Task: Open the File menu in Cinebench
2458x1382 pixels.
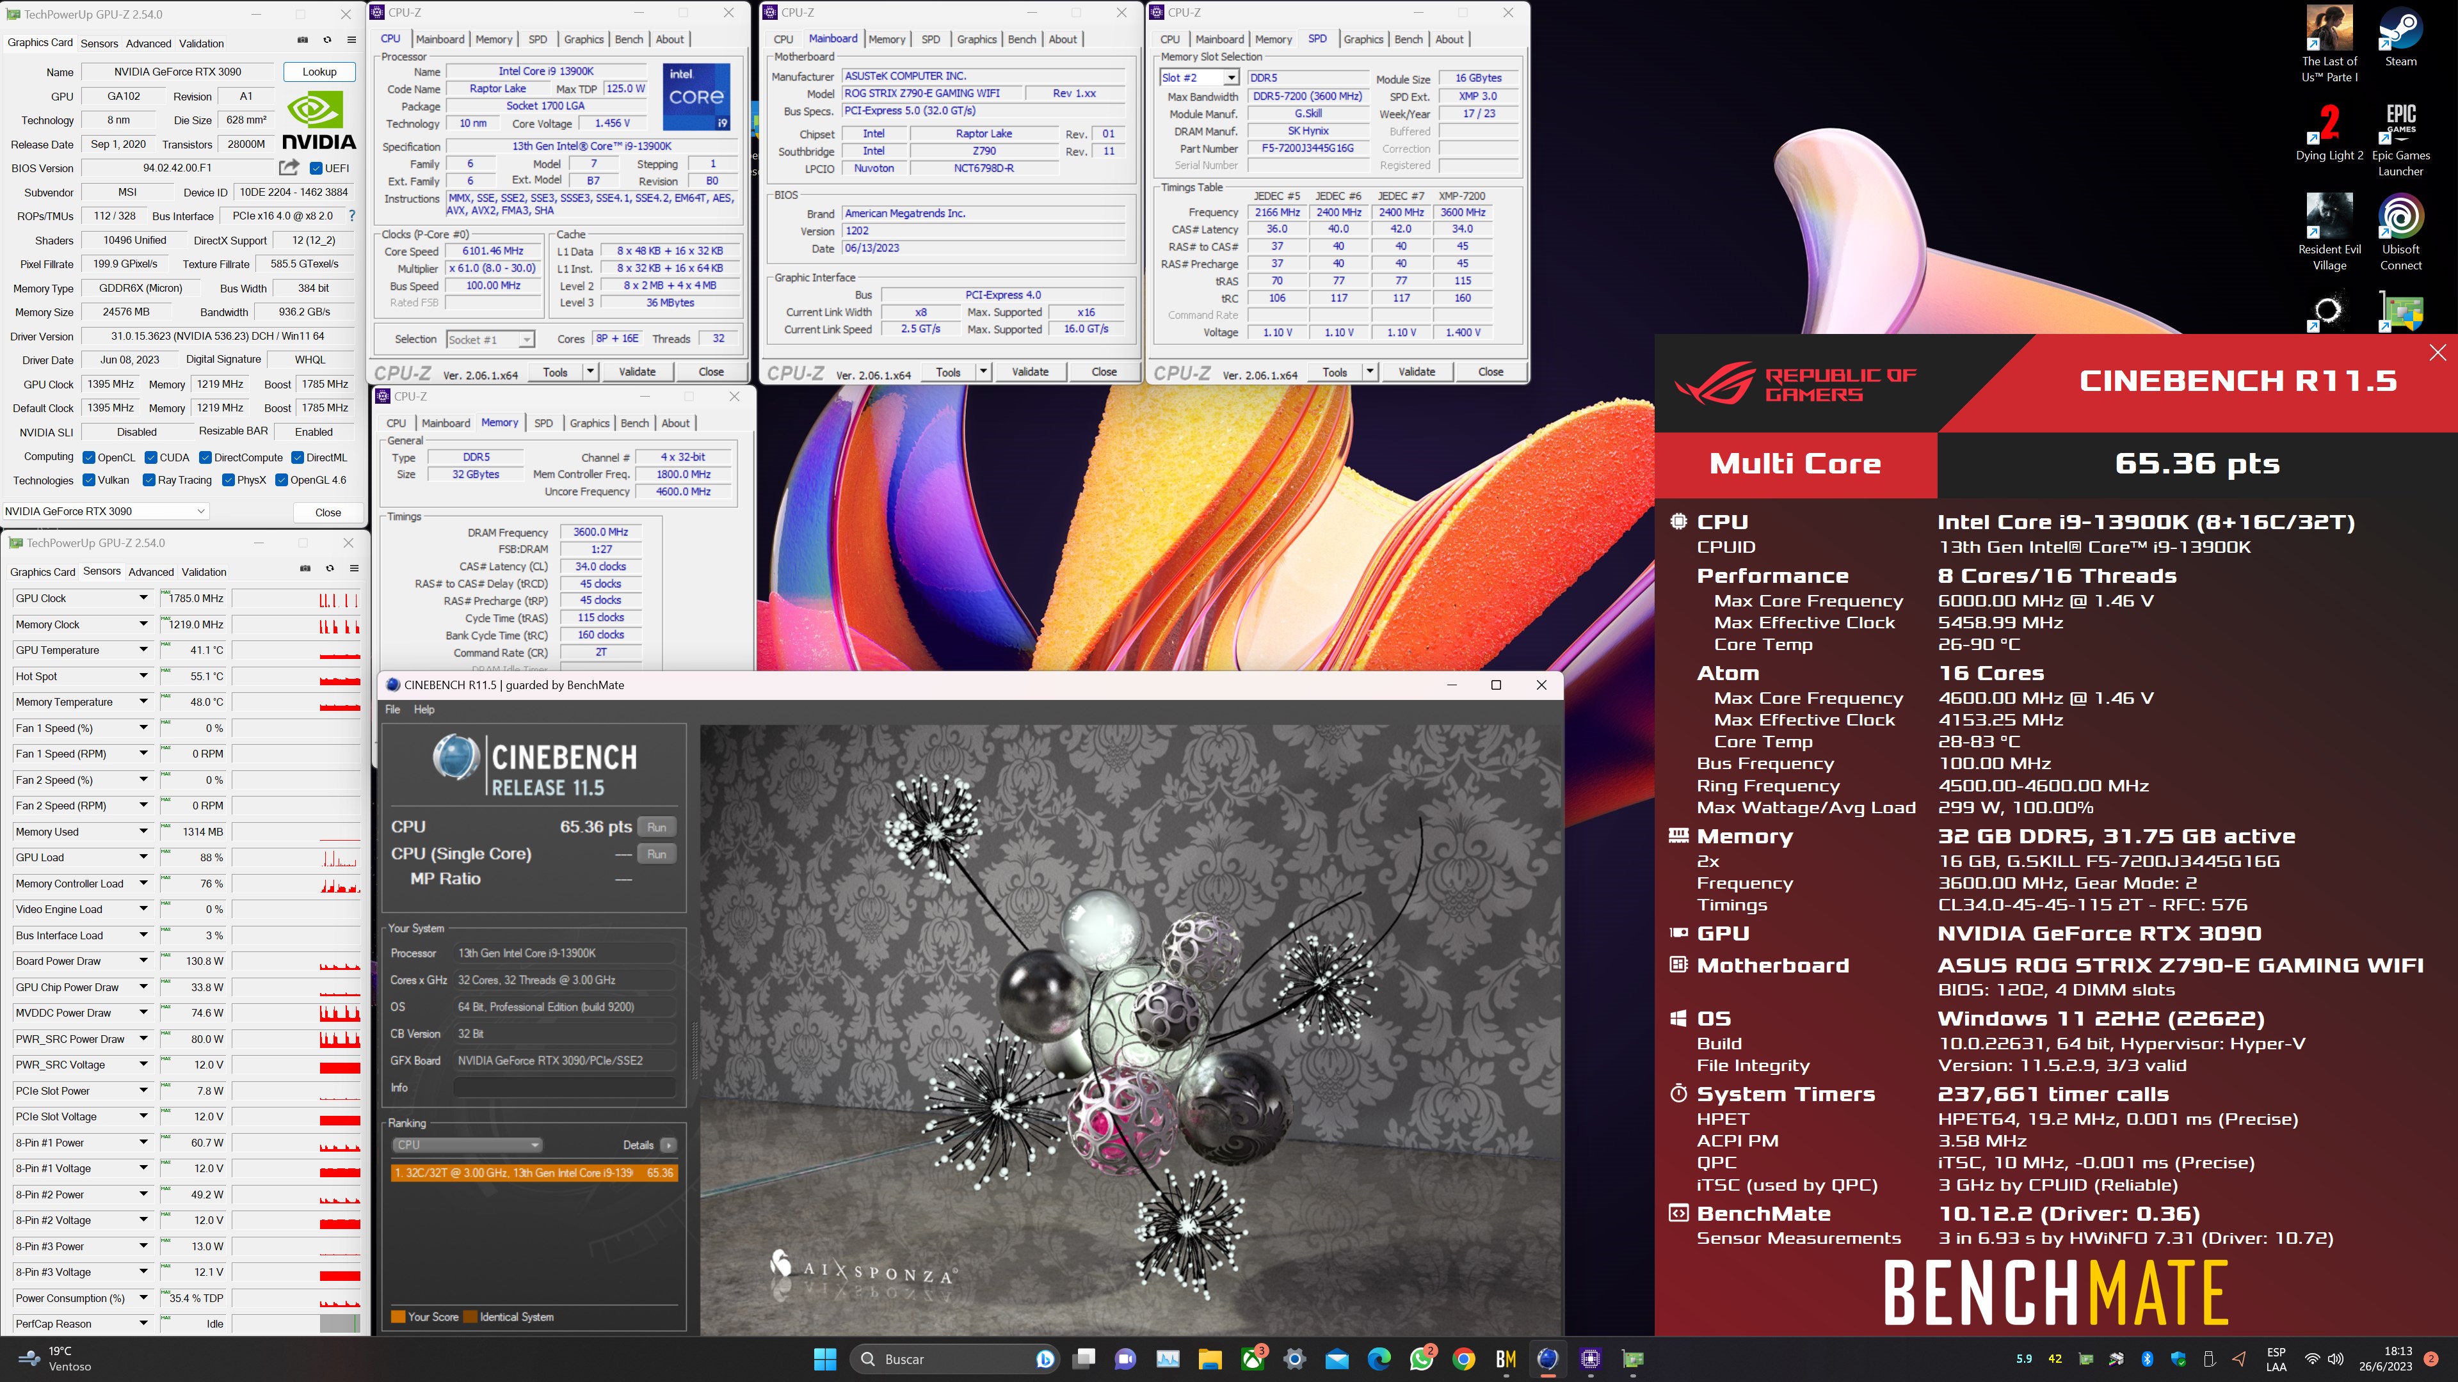Action: [393, 710]
